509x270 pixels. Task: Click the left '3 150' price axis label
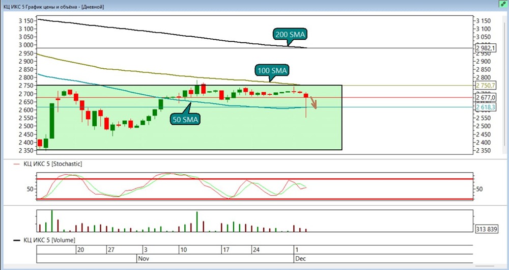(25, 21)
